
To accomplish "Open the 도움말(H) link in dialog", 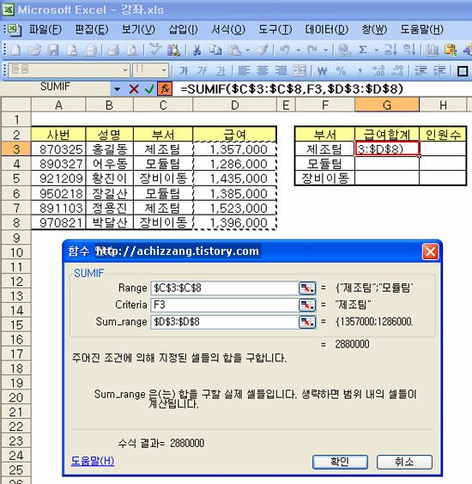I will tap(93, 461).
